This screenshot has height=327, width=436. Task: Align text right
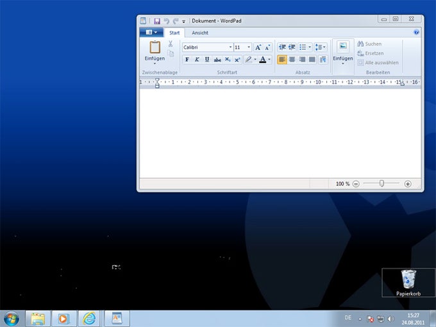[302, 60]
